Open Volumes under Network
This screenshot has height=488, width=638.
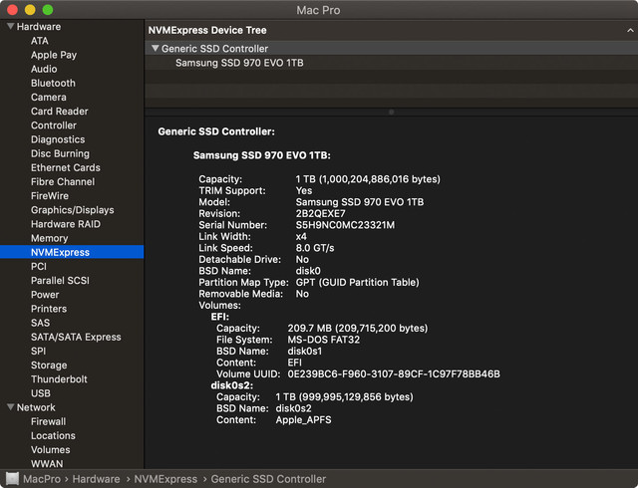[51, 449]
